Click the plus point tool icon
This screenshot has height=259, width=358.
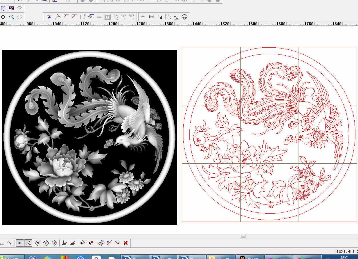pyautogui.click(x=143, y=17)
